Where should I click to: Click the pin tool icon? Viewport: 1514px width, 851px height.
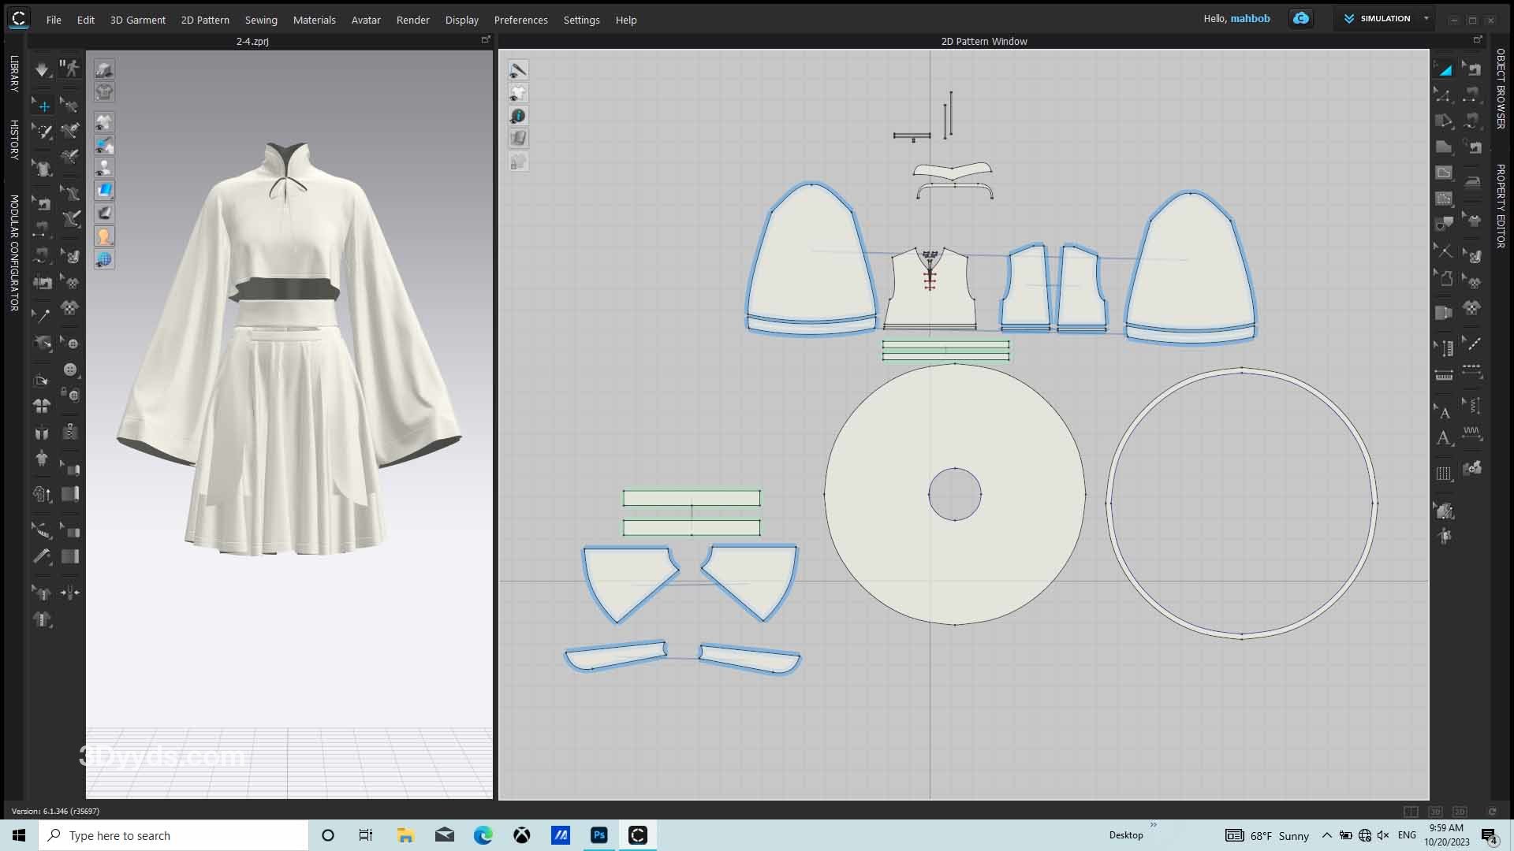[43, 315]
